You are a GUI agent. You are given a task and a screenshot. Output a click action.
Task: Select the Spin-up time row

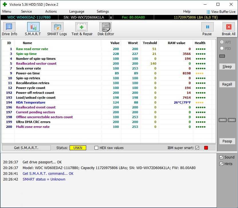coord(109,54)
